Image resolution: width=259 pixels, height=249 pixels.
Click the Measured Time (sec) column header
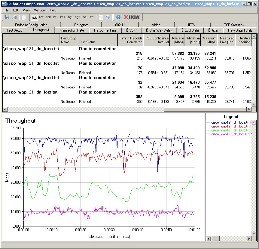pos(226,40)
